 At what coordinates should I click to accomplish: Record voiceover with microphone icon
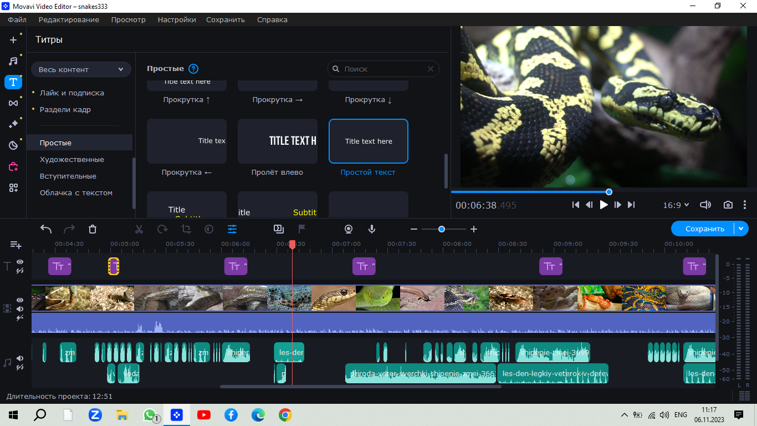[372, 229]
